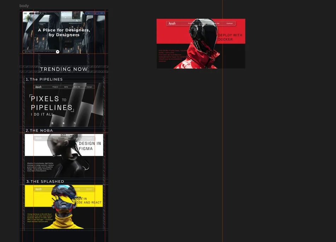The height and width of the screenshot is (242, 336).
Task: Select the '1. The PIPELINES' title
Action: pos(44,79)
